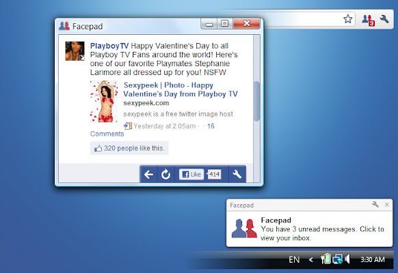Click the 414 like count bubble

pos(214,174)
